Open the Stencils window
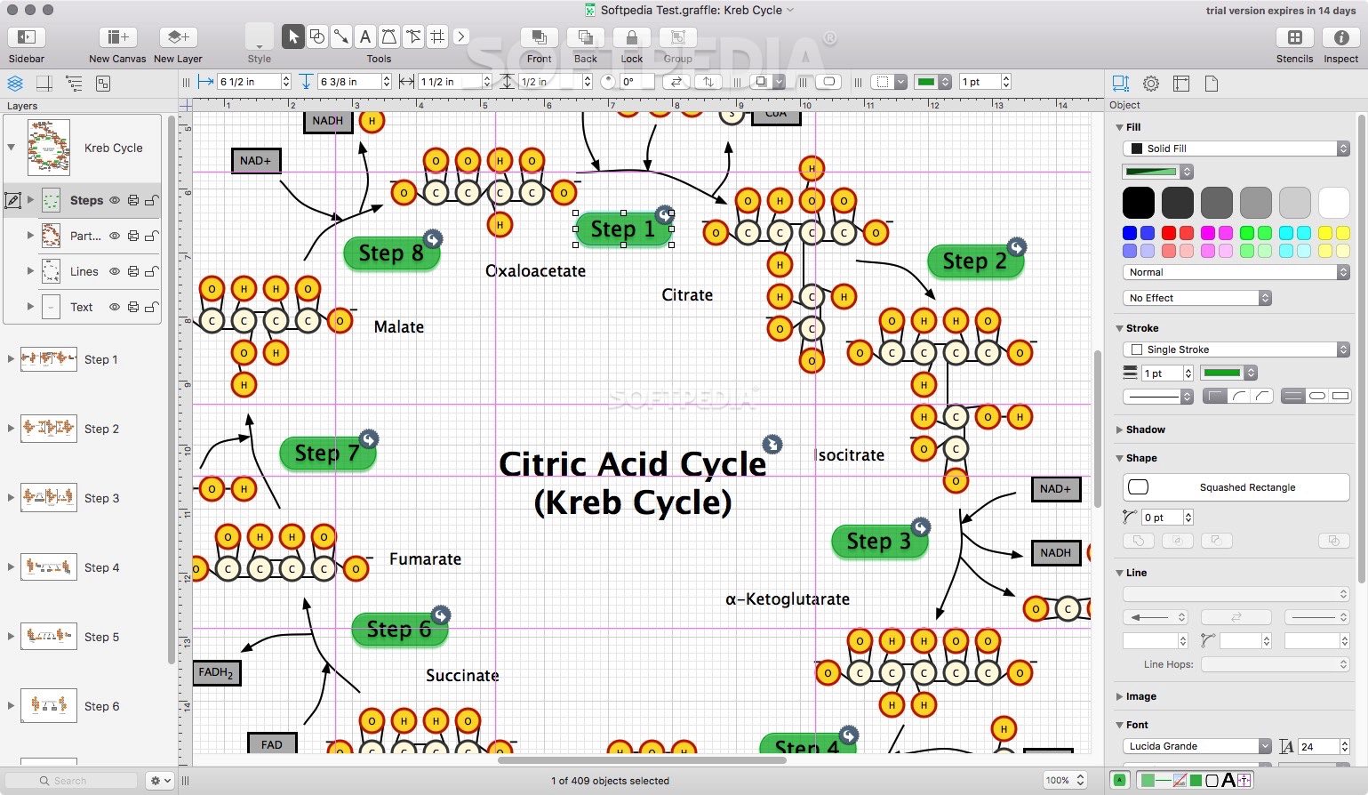This screenshot has height=795, width=1368. click(1294, 39)
